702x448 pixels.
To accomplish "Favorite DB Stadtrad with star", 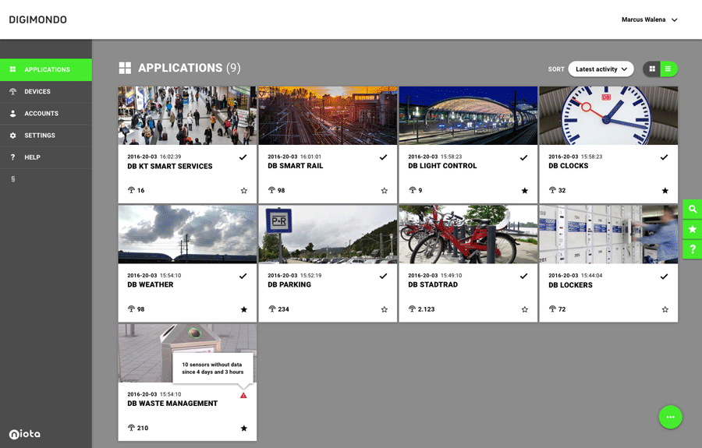I will click(x=525, y=309).
